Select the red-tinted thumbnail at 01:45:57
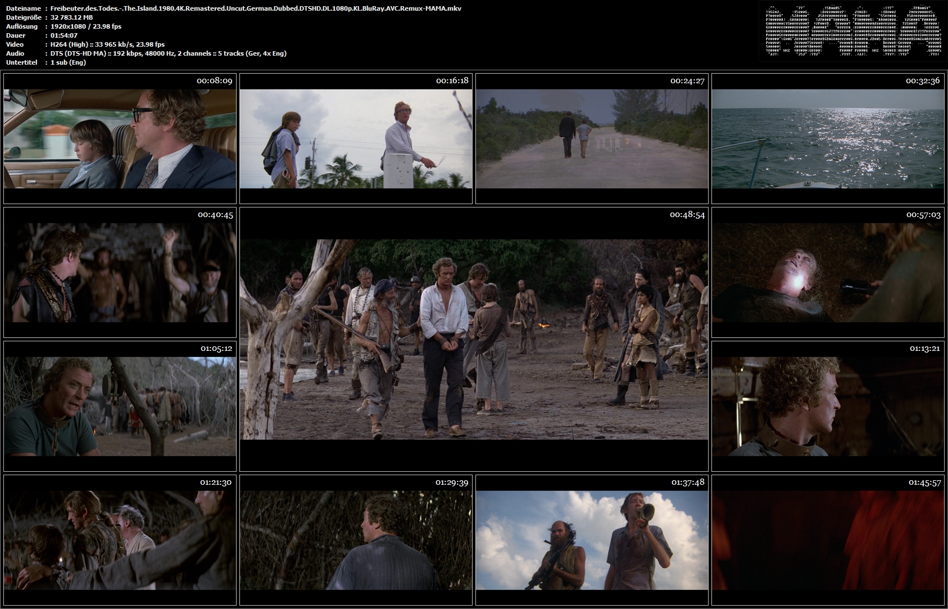The height and width of the screenshot is (609, 948). point(828,540)
